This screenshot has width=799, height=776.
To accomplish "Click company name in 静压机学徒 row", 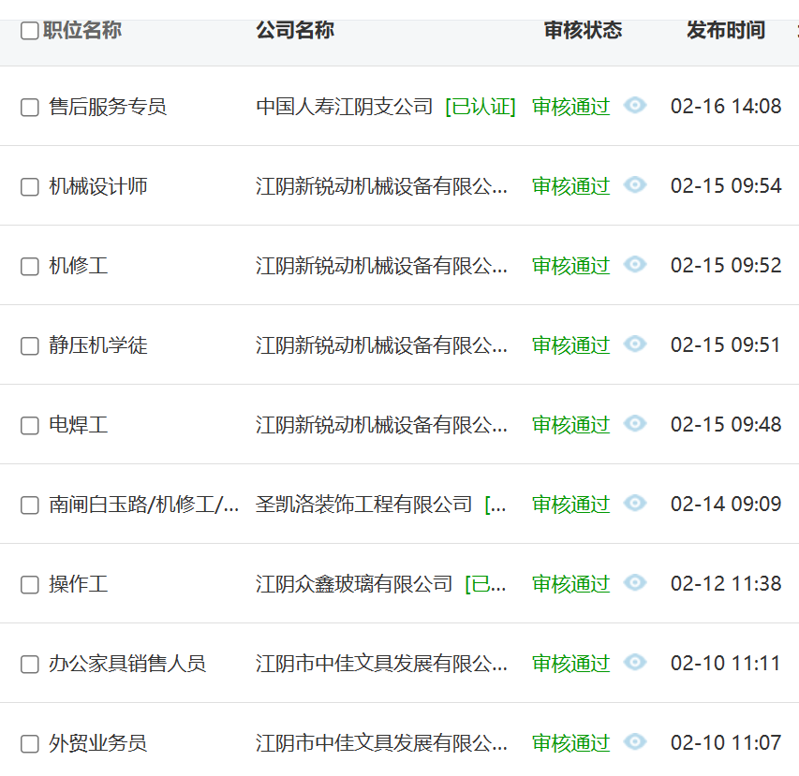I will point(381,345).
